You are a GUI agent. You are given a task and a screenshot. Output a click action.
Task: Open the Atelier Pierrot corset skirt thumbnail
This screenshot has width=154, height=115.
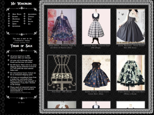(96, 73)
